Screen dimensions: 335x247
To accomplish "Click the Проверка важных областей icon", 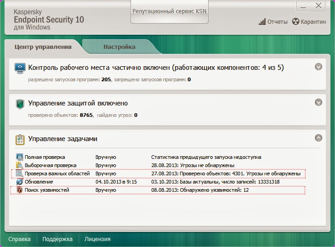I will [20, 173].
